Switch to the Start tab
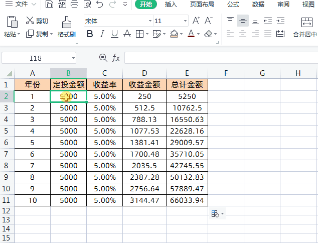Image resolution: width=318 pixels, height=243 pixels. (146, 4)
